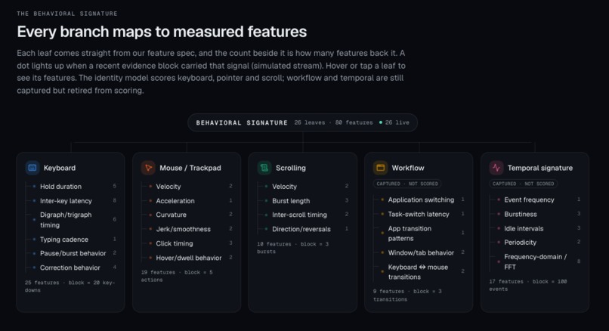Click the '9 features · block = 3 transitions' footer
The image size is (609, 331).
[407, 295]
